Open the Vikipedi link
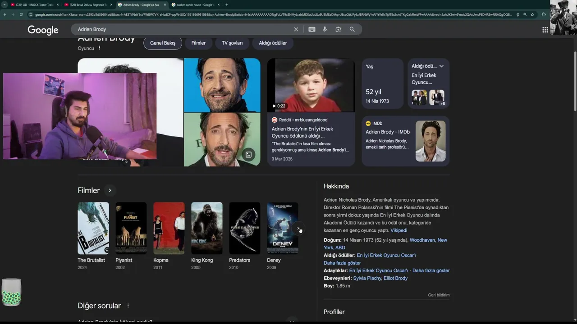 click(x=398, y=230)
